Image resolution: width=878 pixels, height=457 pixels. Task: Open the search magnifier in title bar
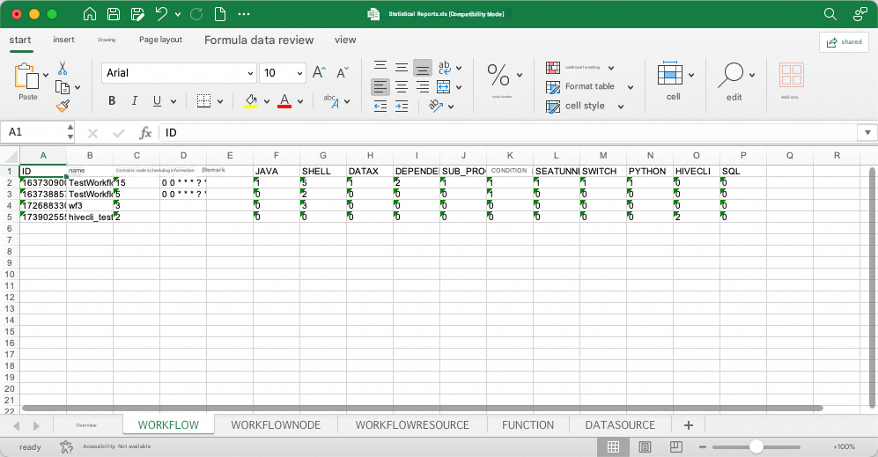pyautogui.click(x=830, y=14)
